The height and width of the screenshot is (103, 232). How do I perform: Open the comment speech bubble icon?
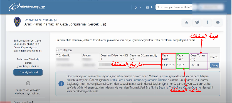tap(218, 22)
